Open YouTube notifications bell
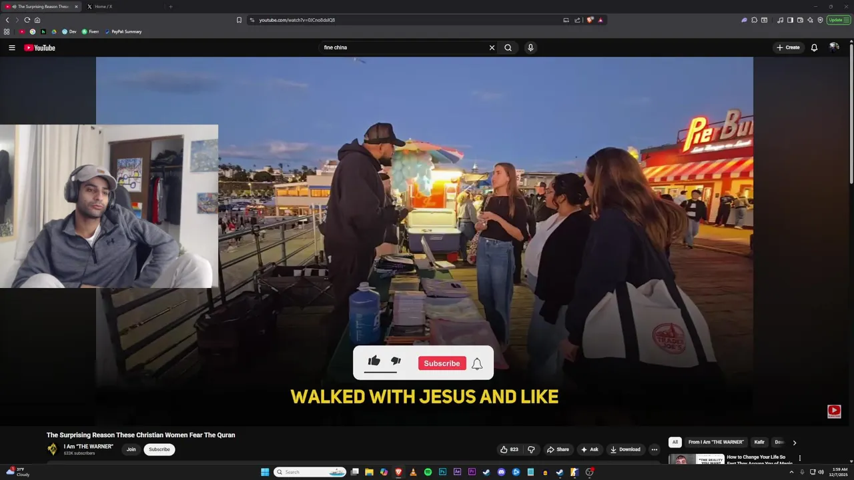854x480 pixels. pos(814,47)
